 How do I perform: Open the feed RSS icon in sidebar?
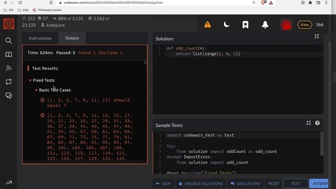8,68
